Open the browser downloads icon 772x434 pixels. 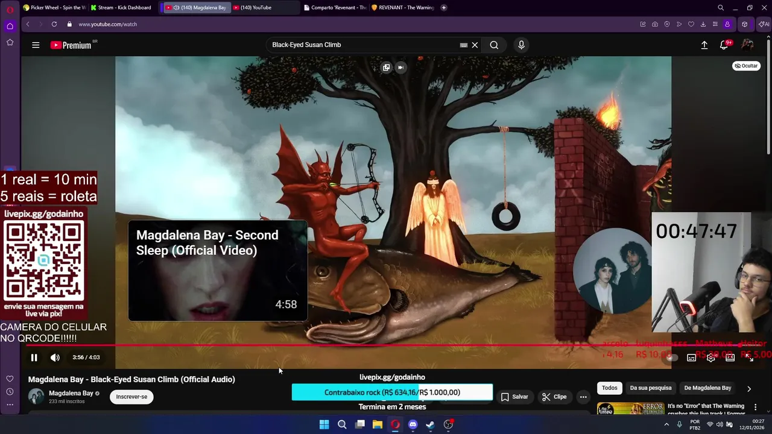tap(703, 24)
